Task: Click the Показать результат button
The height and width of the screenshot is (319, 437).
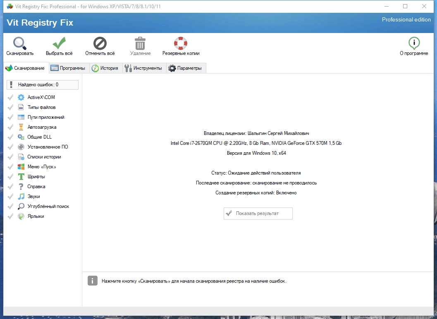Action: pos(258,214)
